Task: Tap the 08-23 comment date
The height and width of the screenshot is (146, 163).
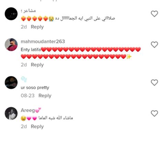Action: pyautogui.click(x=28, y=96)
